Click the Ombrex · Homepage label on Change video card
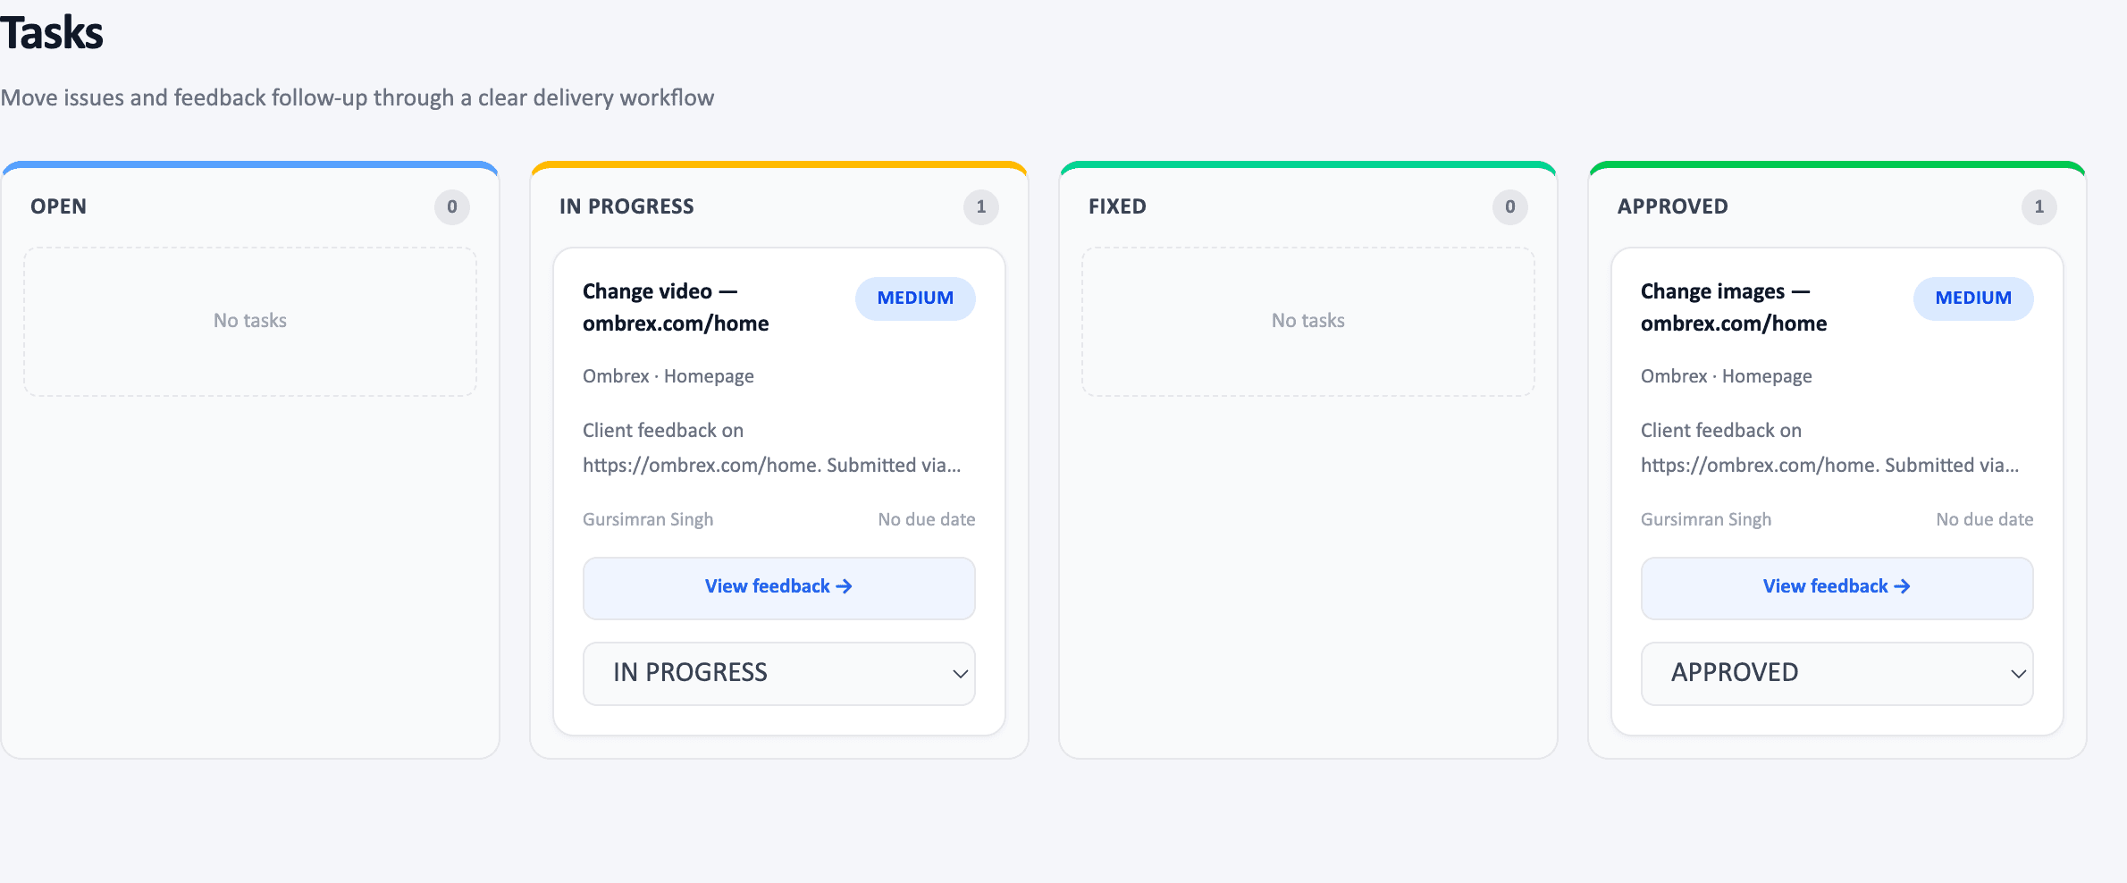The image size is (2127, 883). [x=668, y=375]
